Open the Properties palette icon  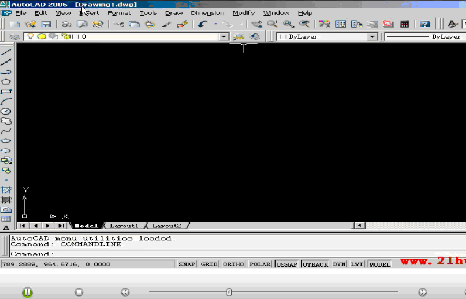coord(324,25)
